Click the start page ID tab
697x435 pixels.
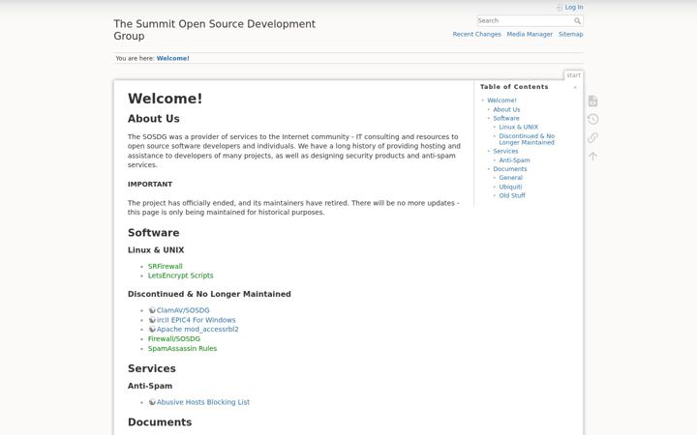coord(573,75)
